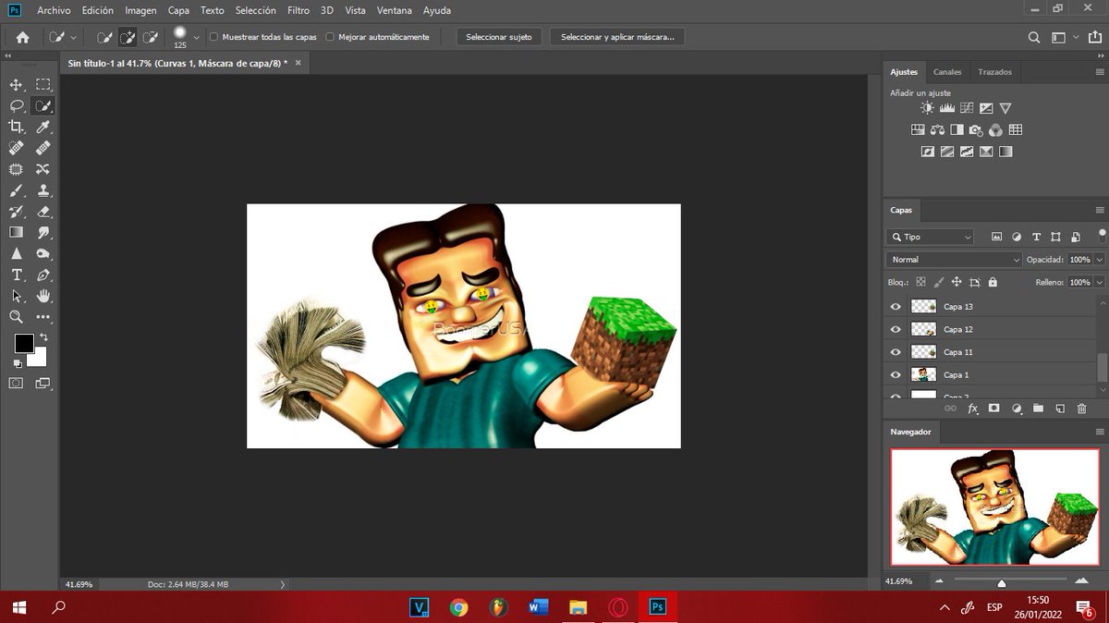The height and width of the screenshot is (623, 1109).
Task: Enable Mejorar automáticamente checkbox
Action: (x=330, y=37)
